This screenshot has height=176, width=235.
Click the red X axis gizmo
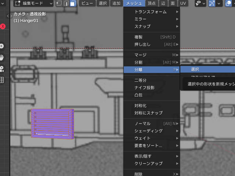click(3, 26)
